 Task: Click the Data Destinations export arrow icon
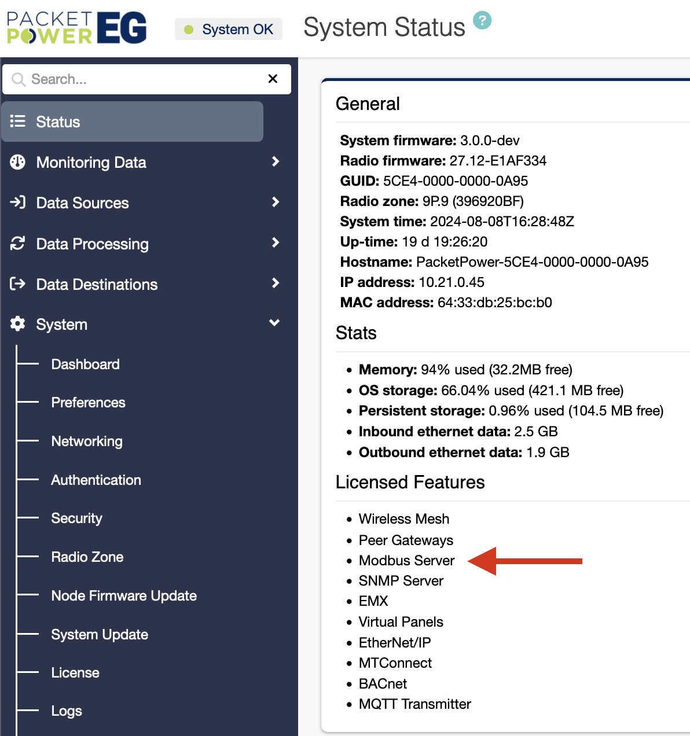[17, 284]
